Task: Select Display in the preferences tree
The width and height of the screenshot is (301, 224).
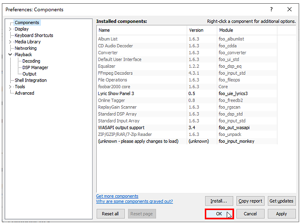Action: [x=21, y=29]
